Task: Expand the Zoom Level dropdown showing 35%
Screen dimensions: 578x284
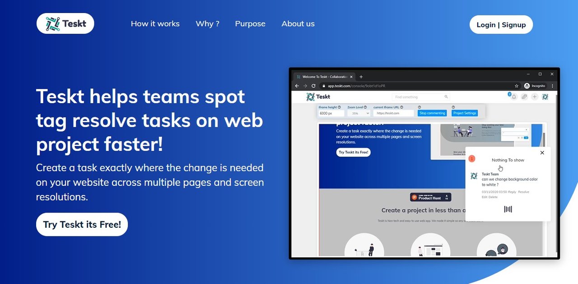Action: (359, 113)
